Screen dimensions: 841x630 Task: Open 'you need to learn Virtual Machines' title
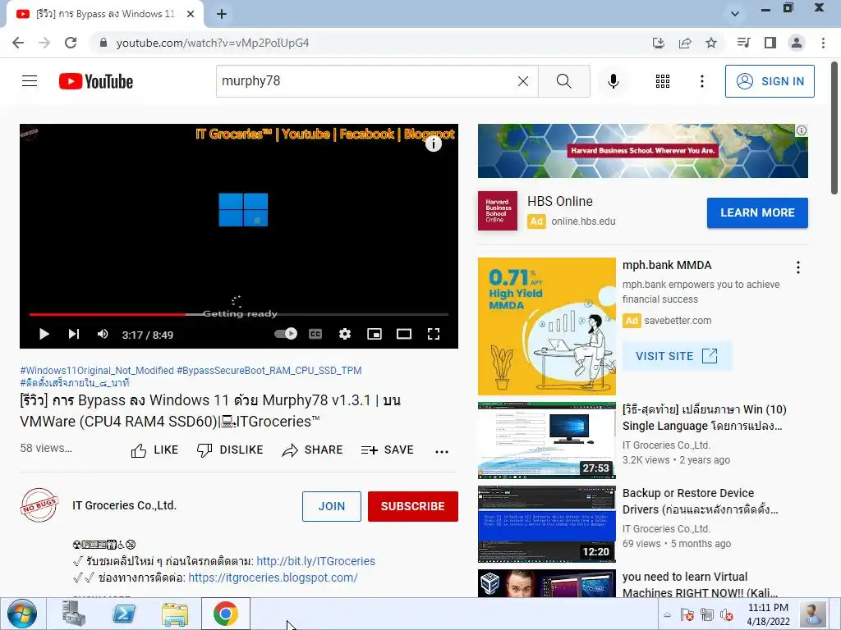coord(700,584)
